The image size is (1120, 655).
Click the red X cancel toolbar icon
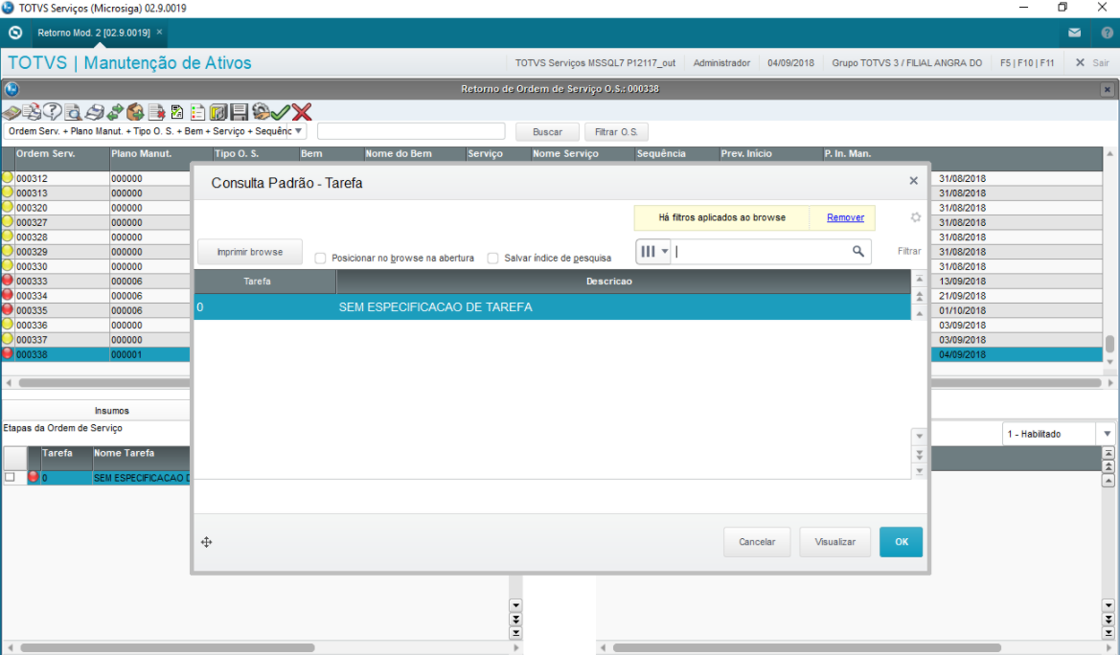pyautogui.click(x=302, y=112)
